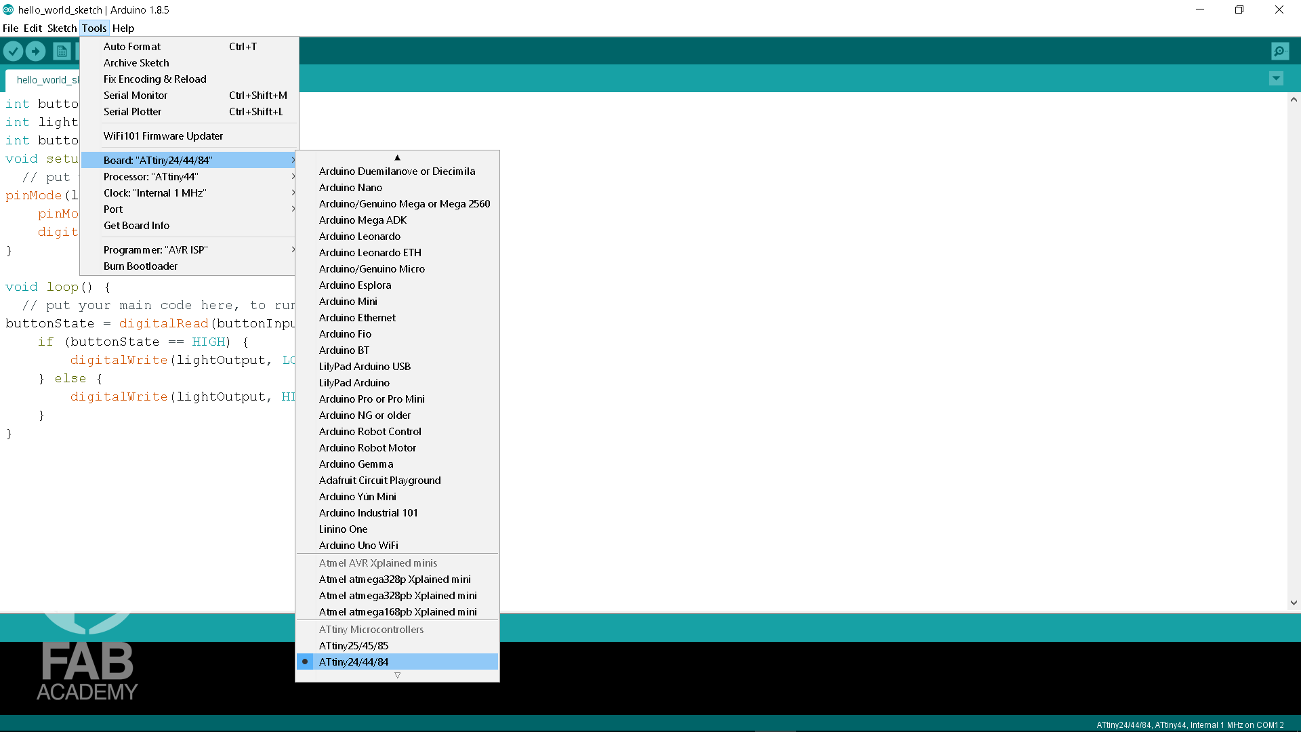Select Atmel atmega168pb Xplained mini
The image size is (1301, 732).
click(397, 612)
